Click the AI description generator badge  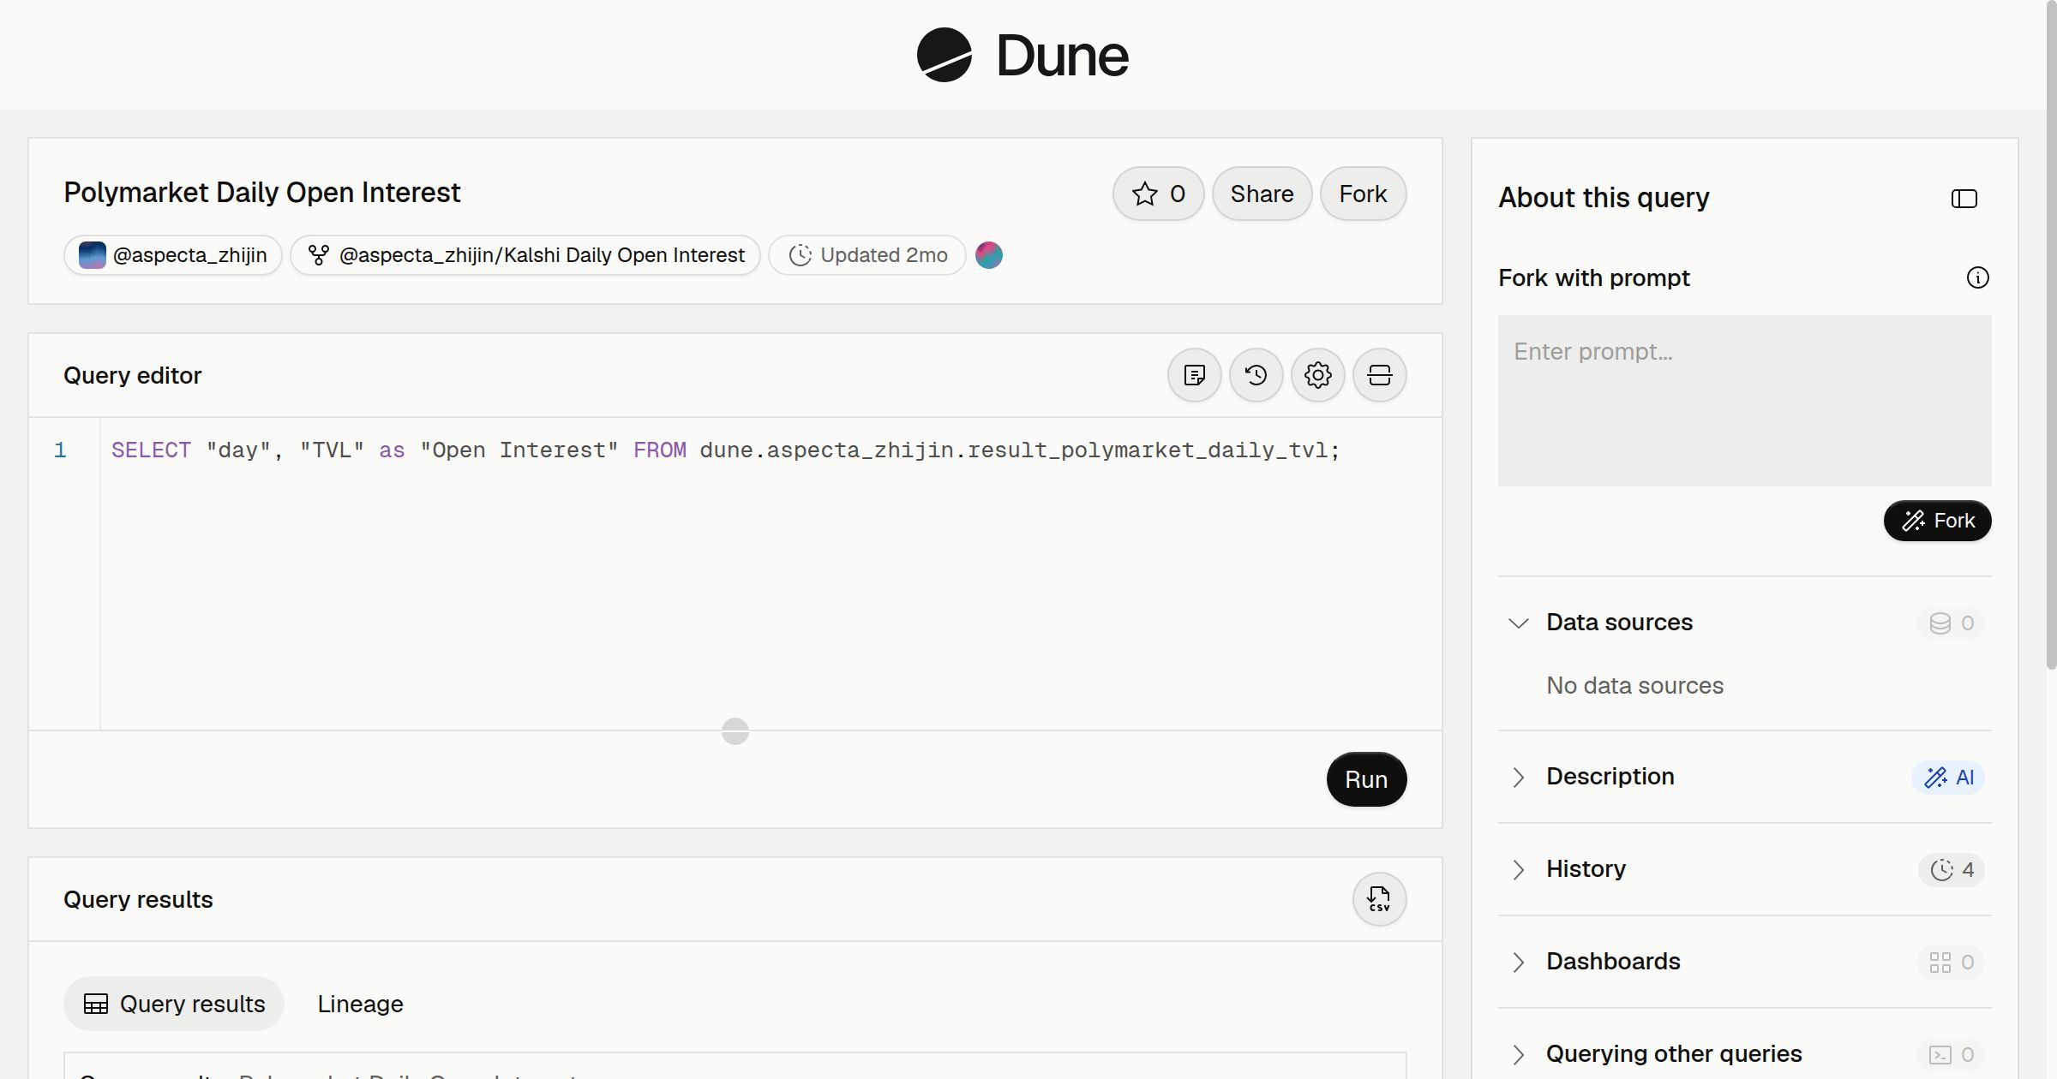coord(1947,778)
